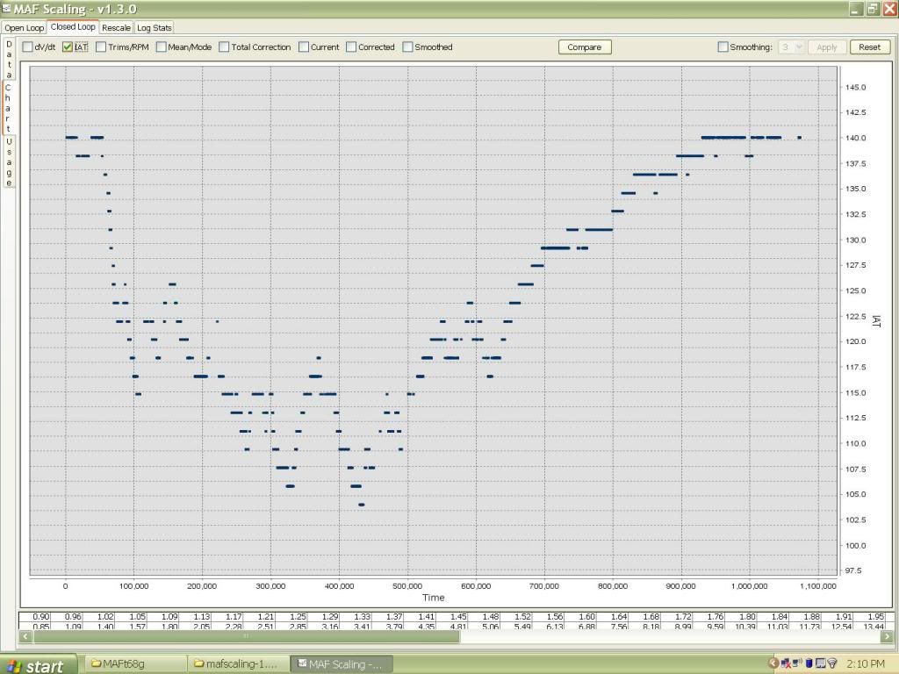Click the disconnected network tray icon
Viewport: 899px width, 674px height.
[787, 663]
